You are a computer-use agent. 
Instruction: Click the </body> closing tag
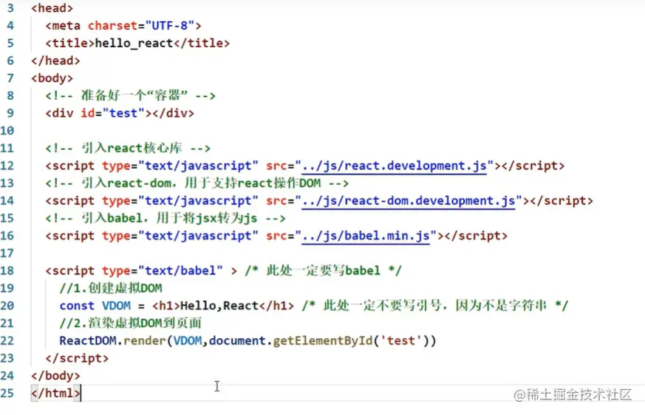click(x=55, y=376)
